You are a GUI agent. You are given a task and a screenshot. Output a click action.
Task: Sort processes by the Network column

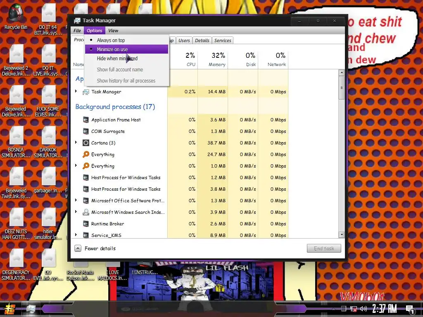(x=273, y=59)
